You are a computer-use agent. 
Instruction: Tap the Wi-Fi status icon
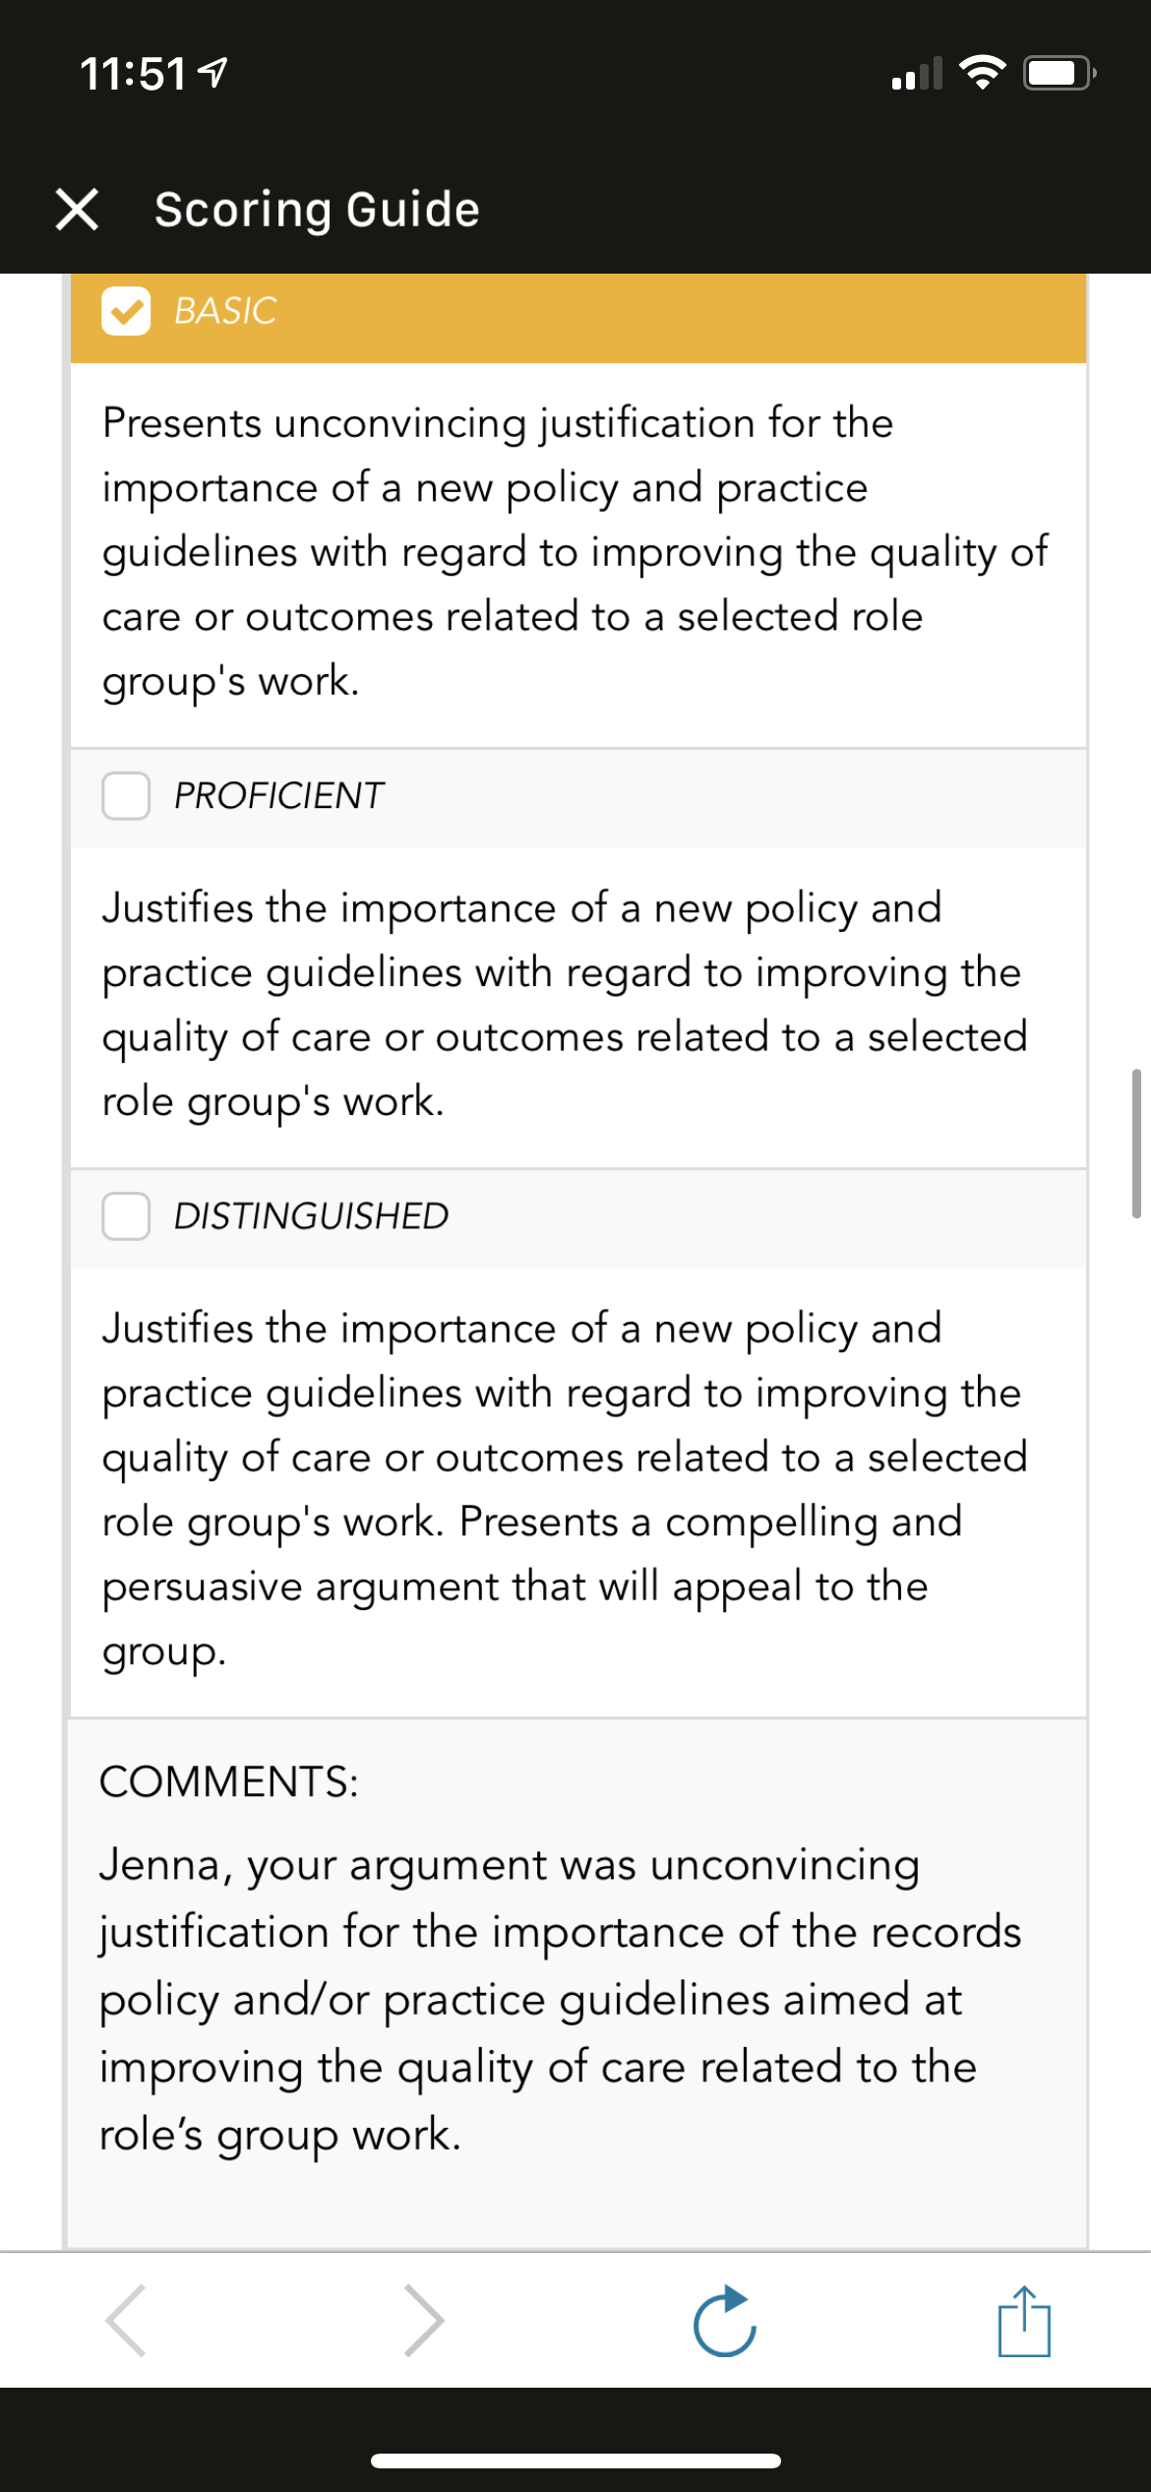982,73
